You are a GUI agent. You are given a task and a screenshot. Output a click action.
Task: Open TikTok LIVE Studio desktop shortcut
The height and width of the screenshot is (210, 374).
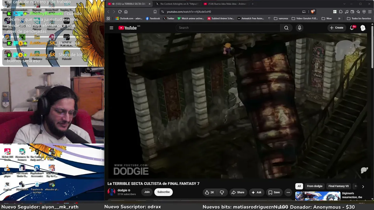coord(7,155)
